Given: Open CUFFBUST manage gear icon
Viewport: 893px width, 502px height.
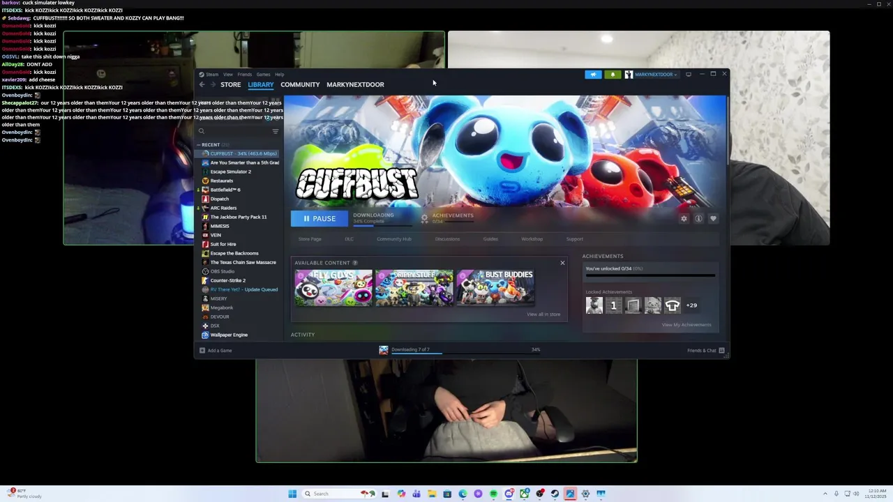Looking at the screenshot, I should 684,218.
